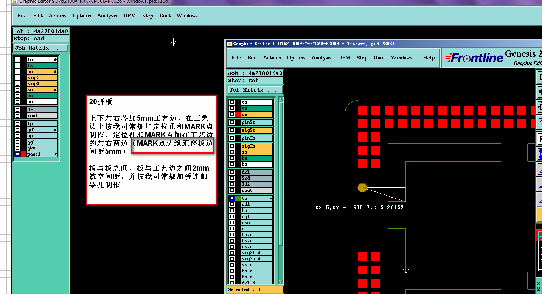Open Edit menu in back Graphic Editor
The height and width of the screenshot is (294, 542).
(x=38, y=16)
